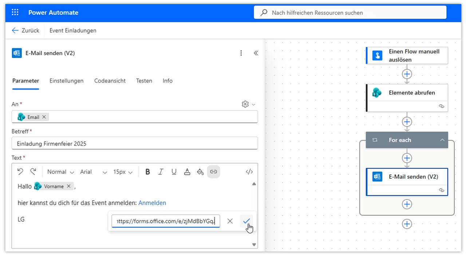Switch to the Einstellungen tab
Viewport: 466px width, 256px height.
[66, 81]
